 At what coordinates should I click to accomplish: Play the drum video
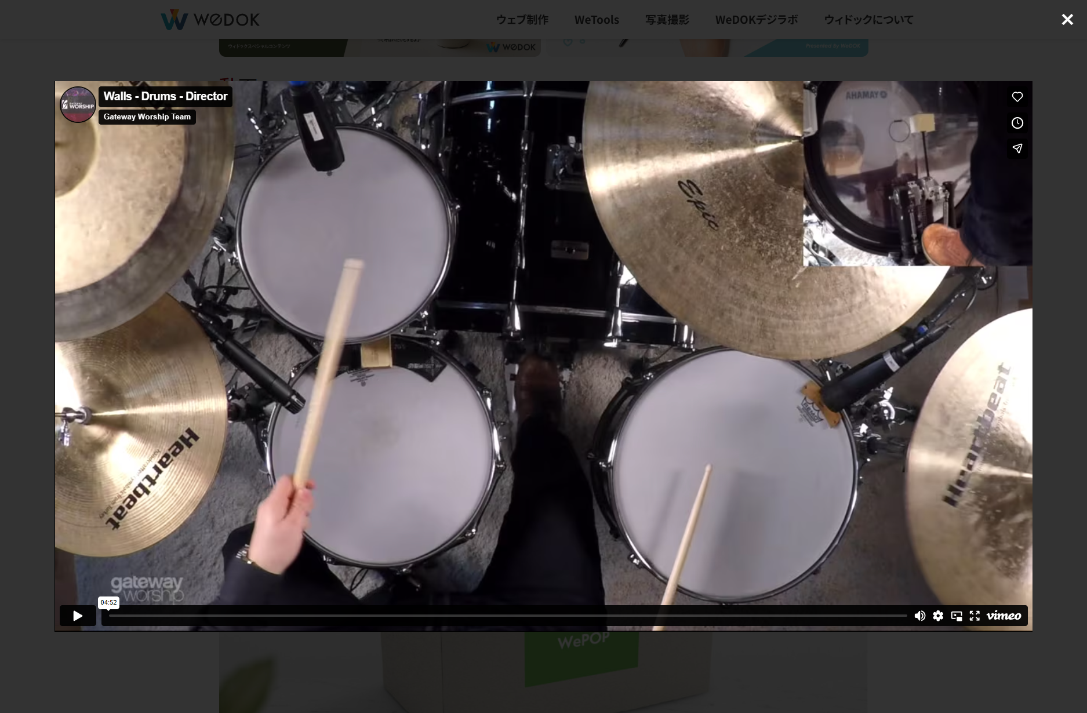point(77,616)
